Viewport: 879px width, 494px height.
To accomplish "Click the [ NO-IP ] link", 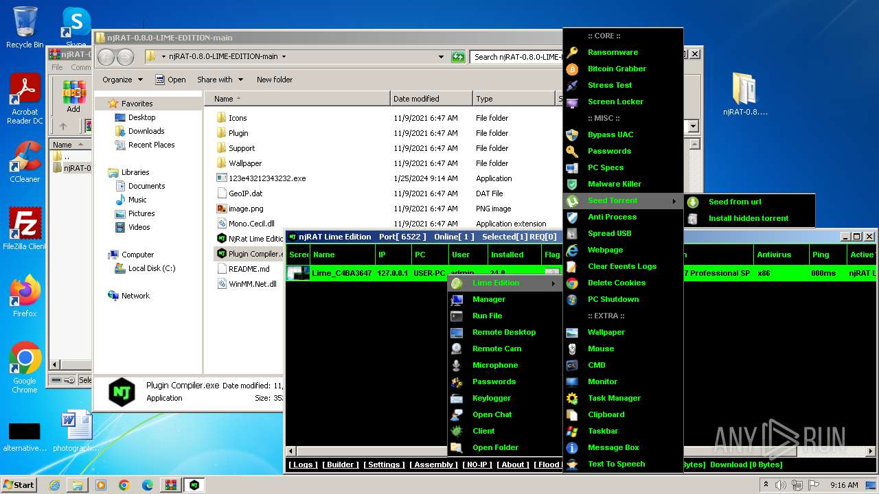I will point(477,464).
